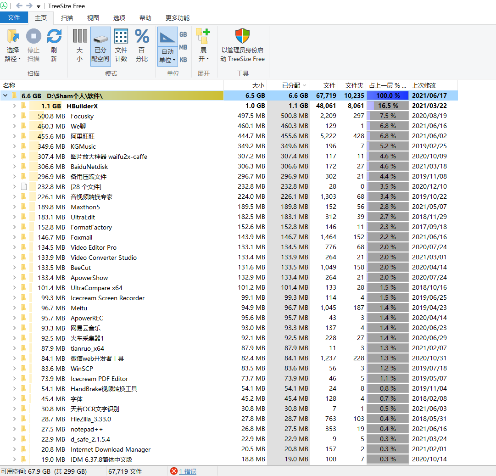
Task: Sort by the 占上一层 % column header
Action: pos(388,85)
